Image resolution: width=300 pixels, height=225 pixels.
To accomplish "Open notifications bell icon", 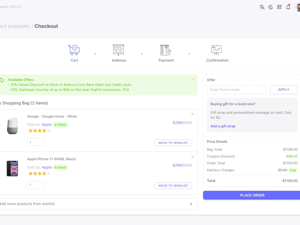I will click(288, 7).
